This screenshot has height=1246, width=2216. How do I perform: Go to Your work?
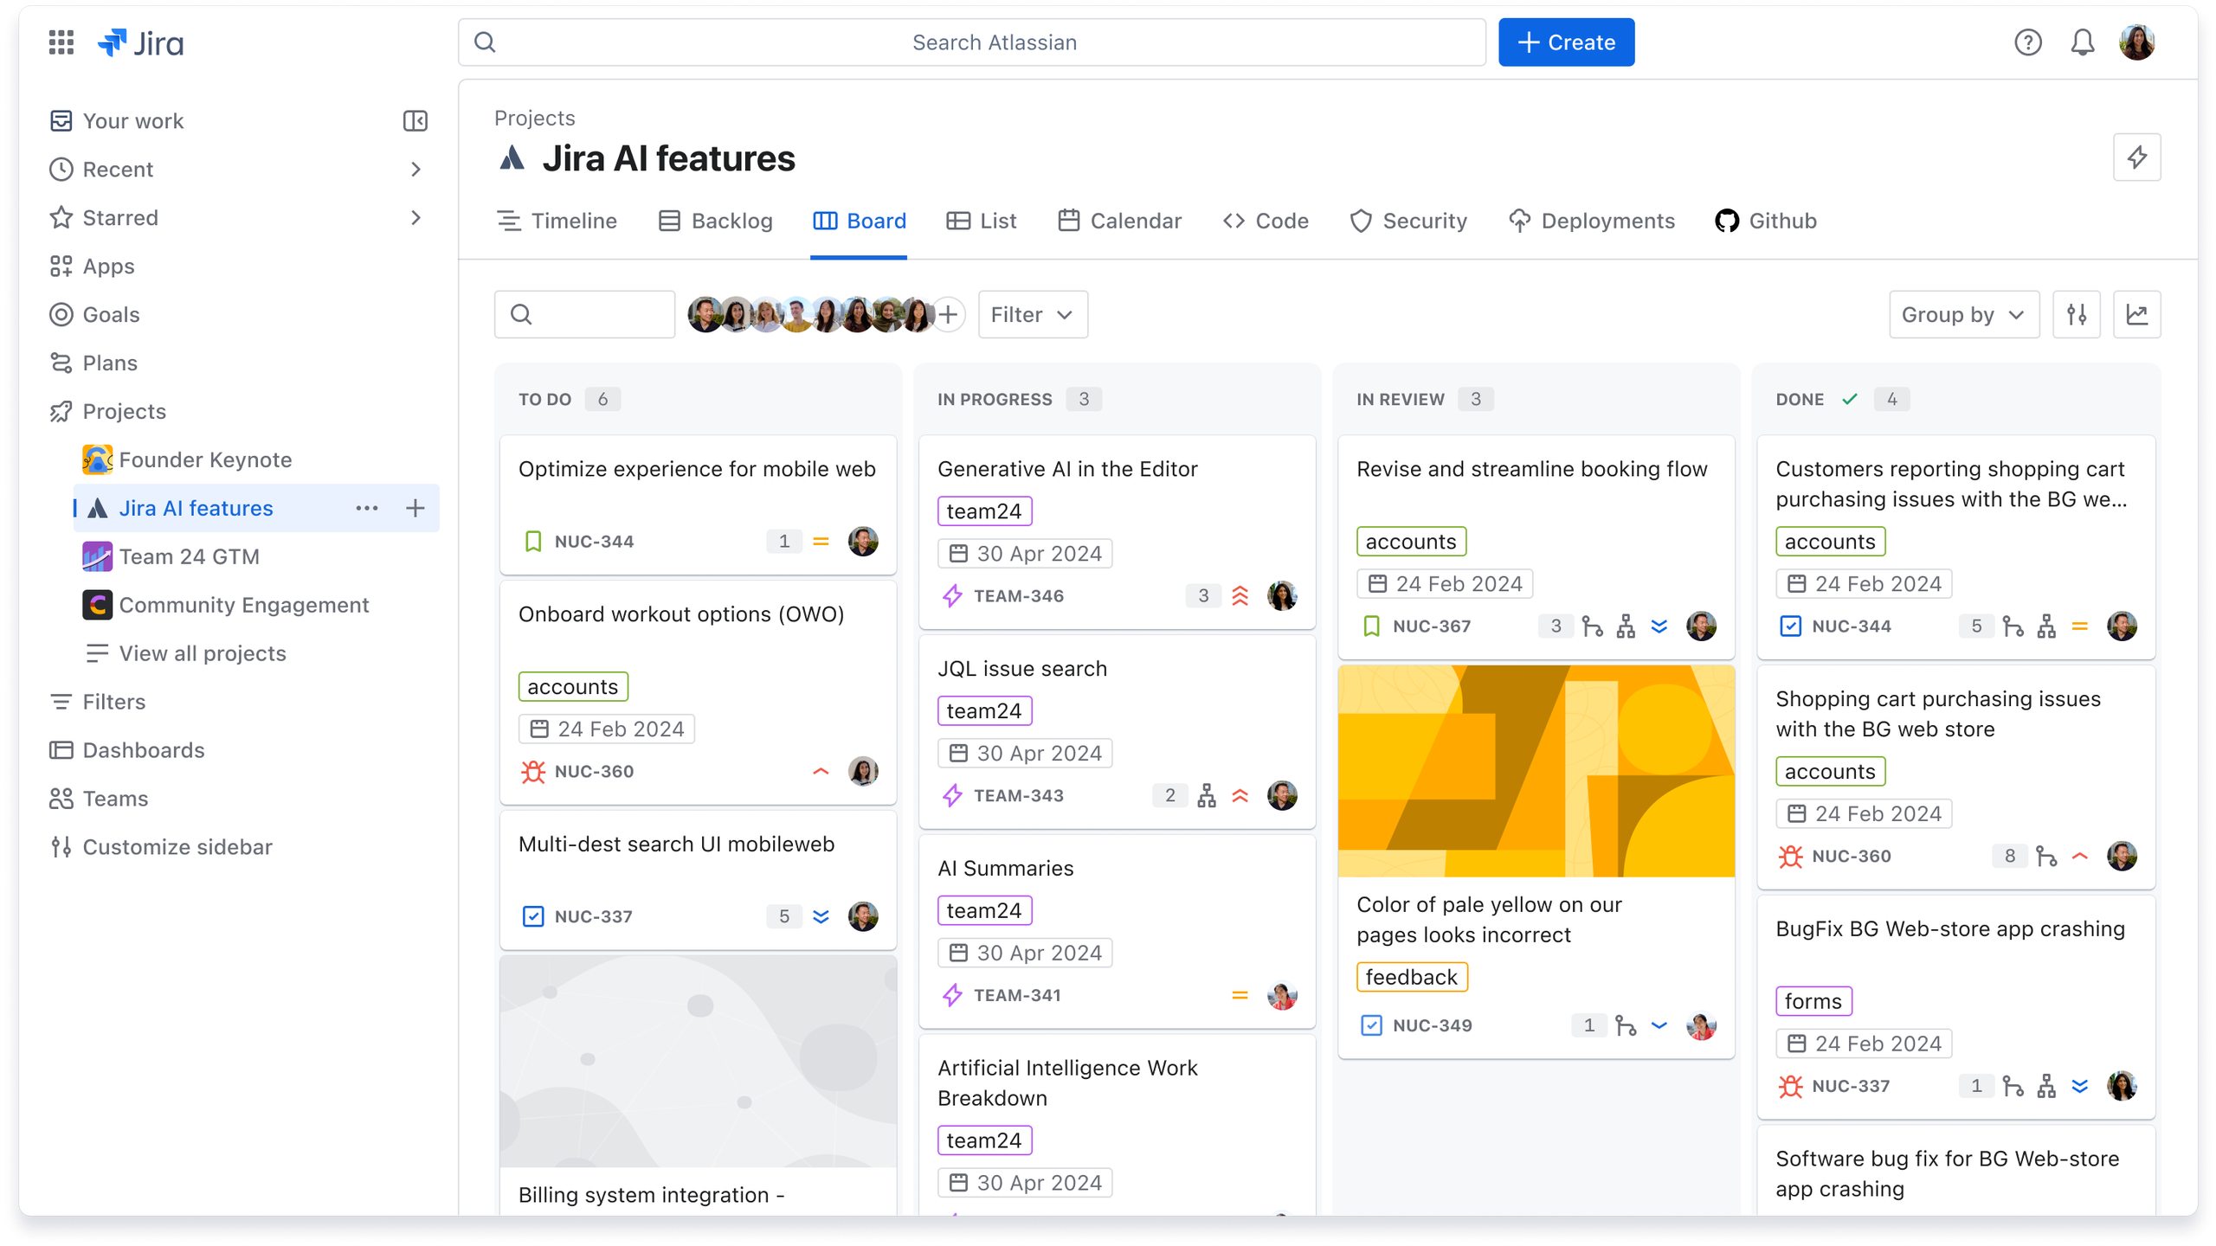click(116, 120)
